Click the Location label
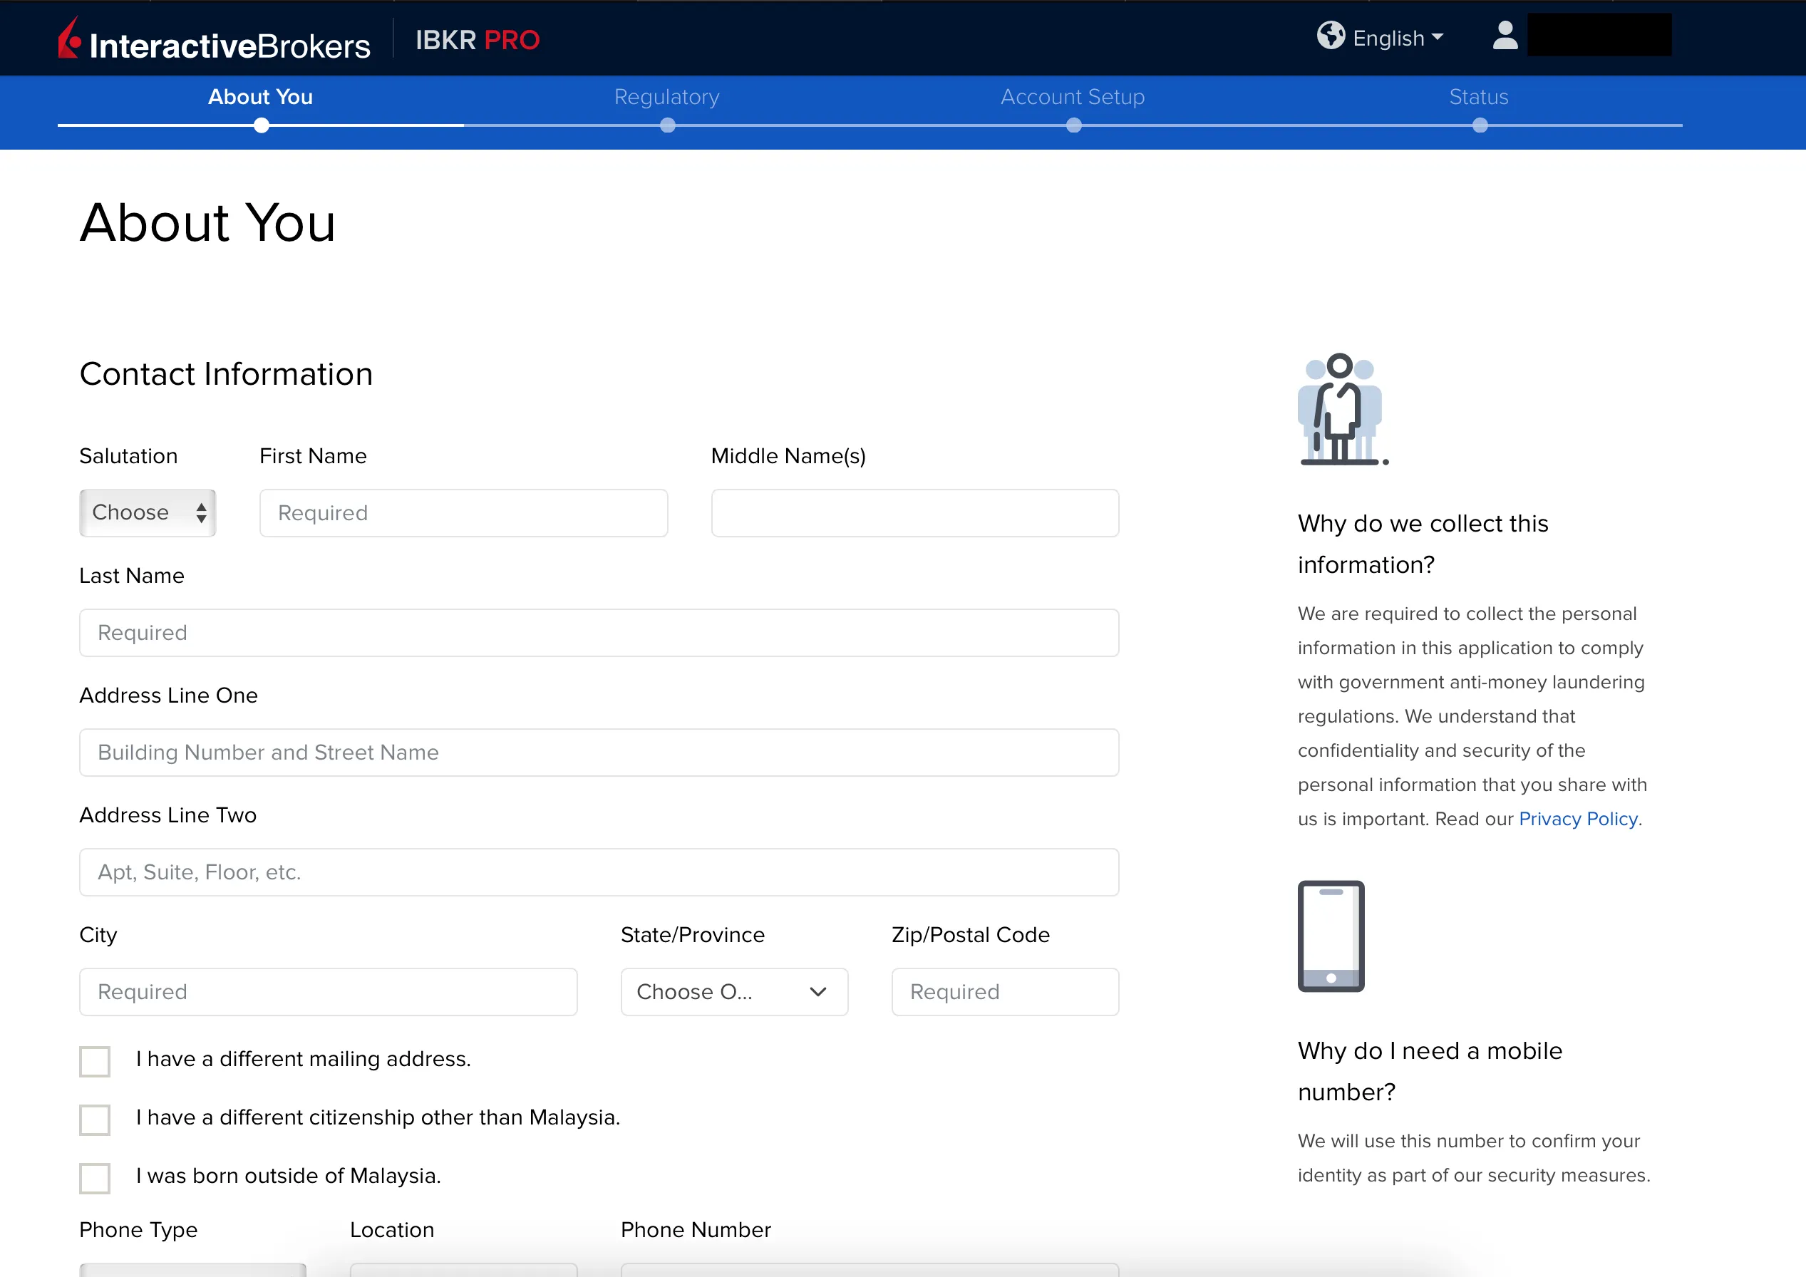The height and width of the screenshot is (1277, 1806). click(x=392, y=1229)
